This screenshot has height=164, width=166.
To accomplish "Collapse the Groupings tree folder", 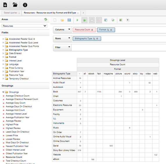I will coord(3,92).
